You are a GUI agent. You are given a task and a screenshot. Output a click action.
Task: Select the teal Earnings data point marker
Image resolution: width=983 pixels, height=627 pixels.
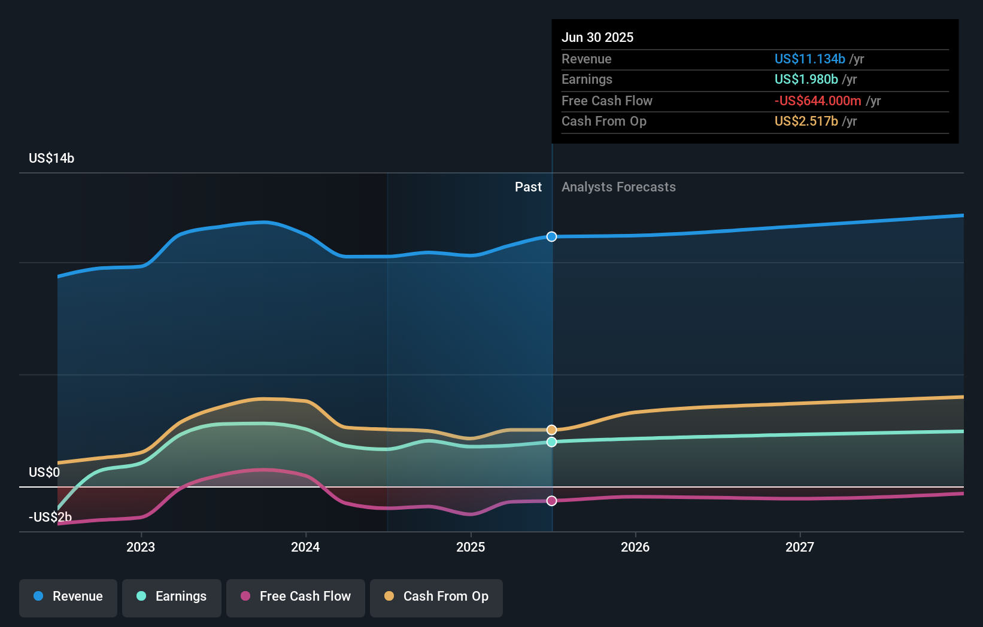point(551,442)
